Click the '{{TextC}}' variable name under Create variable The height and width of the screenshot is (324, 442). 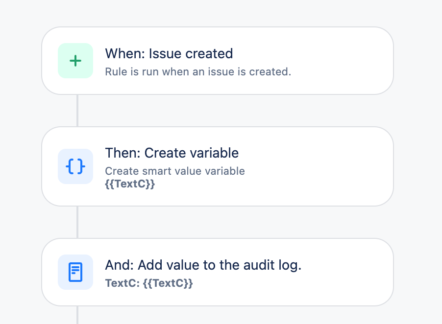click(x=130, y=184)
